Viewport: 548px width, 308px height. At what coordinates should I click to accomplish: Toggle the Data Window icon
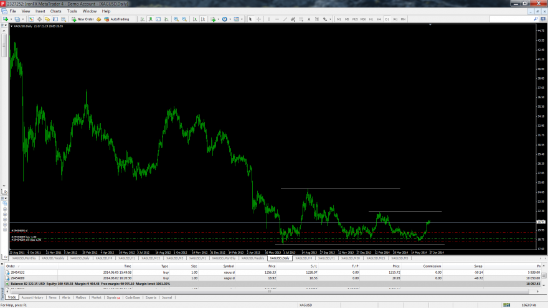click(x=39, y=19)
